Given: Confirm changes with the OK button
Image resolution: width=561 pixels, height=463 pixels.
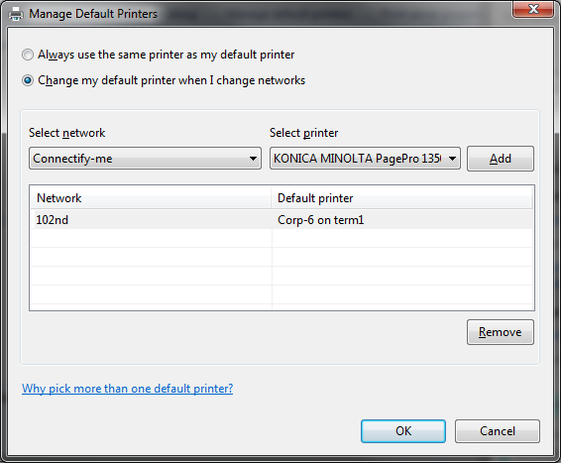Looking at the screenshot, I should tap(403, 431).
